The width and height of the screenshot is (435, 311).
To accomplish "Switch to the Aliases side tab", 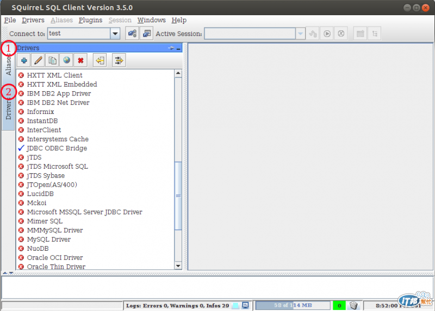I will click(8, 64).
